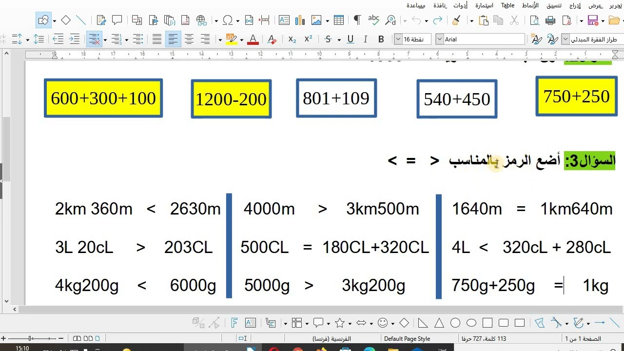Toggle Italic formatting
624x351 pixels.
[366, 39]
